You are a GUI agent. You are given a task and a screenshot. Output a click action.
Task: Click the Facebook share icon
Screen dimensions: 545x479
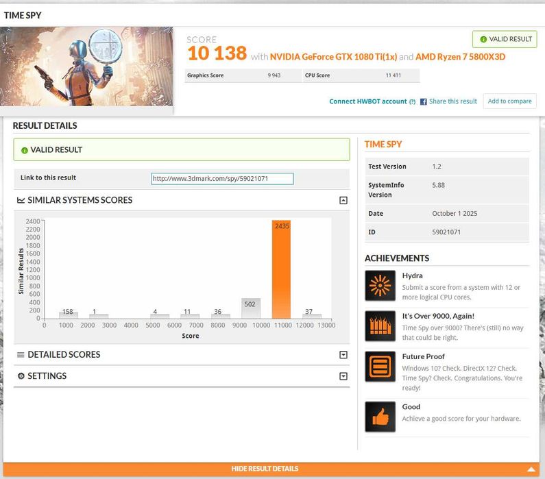[x=424, y=101]
